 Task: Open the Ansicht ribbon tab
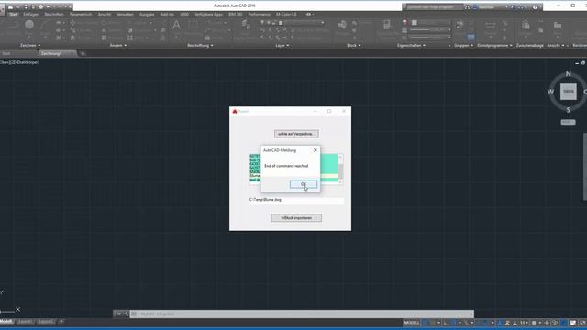(104, 15)
